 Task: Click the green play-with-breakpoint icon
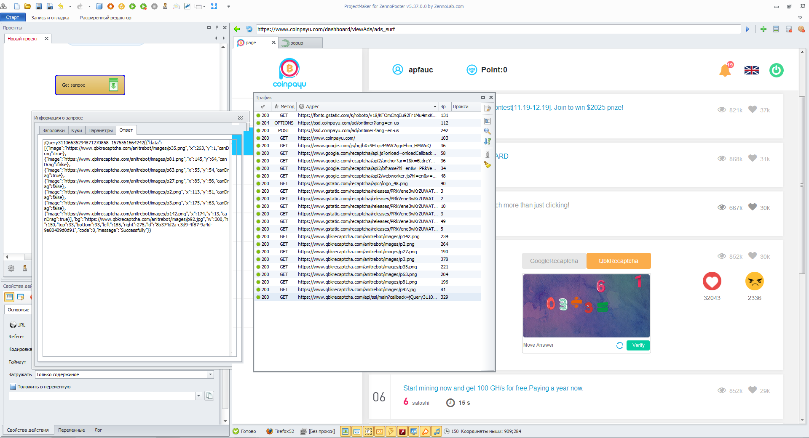pyautogui.click(x=143, y=6)
